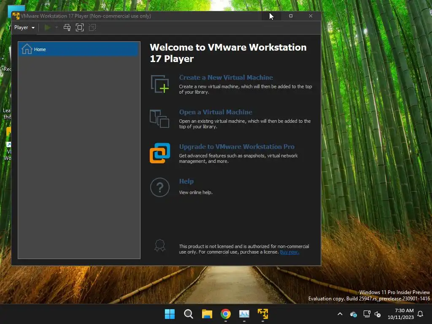
Task: Click VMware Player taskbar icon
Action: [263, 314]
